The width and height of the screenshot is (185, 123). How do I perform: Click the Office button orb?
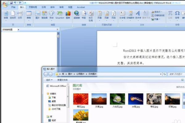point(5,4)
